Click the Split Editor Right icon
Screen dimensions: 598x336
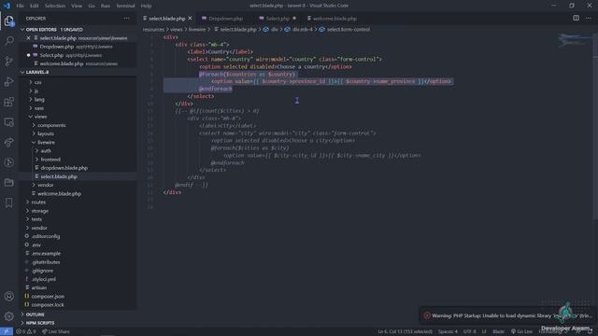coord(576,18)
